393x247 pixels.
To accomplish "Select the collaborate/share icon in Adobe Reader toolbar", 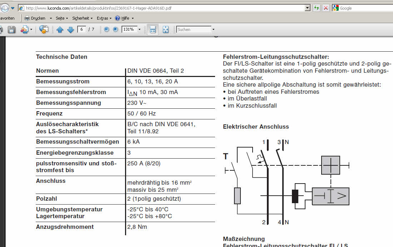I will click(x=24, y=29).
